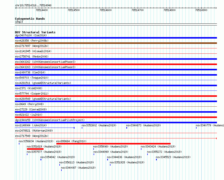The width and height of the screenshot is (224, 180).
Task: Click the short red bar under nsv3351619
Action: pyautogui.click(x=35, y=149)
